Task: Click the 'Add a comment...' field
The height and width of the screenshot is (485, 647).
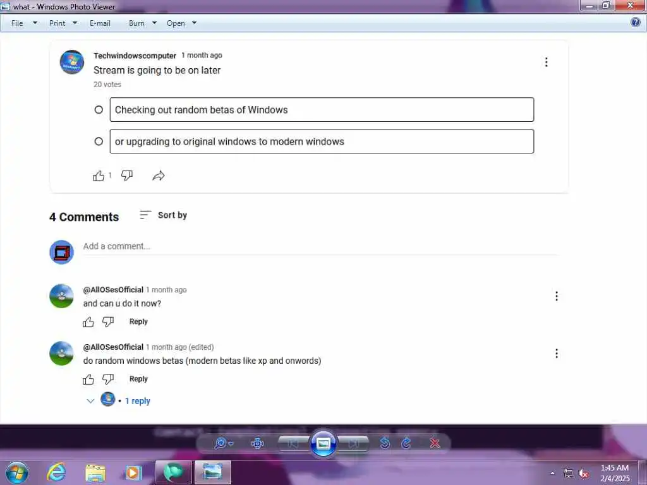Action: pyautogui.click(x=320, y=247)
